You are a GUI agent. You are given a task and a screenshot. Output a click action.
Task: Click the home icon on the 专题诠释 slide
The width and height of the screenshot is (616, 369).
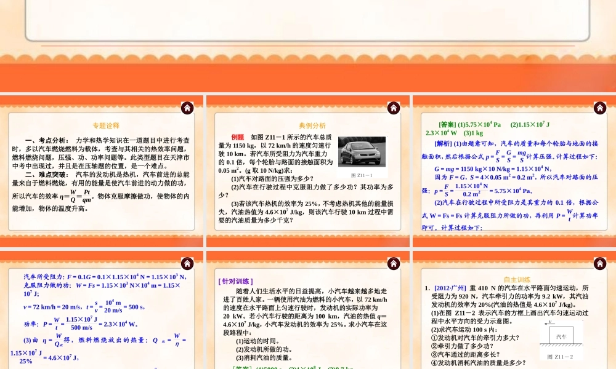(x=187, y=108)
